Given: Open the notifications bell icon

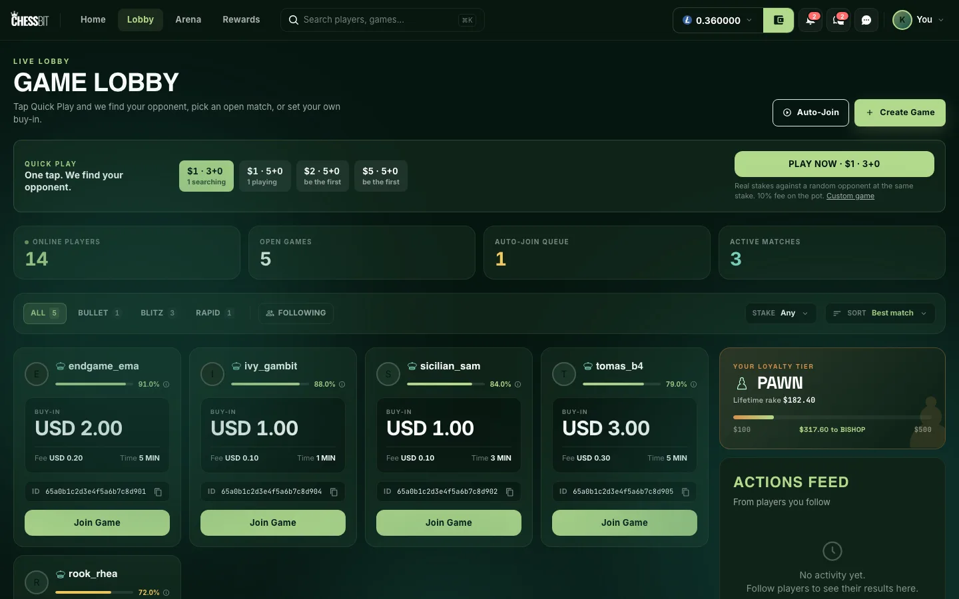Looking at the screenshot, I should (x=810, y=20).
